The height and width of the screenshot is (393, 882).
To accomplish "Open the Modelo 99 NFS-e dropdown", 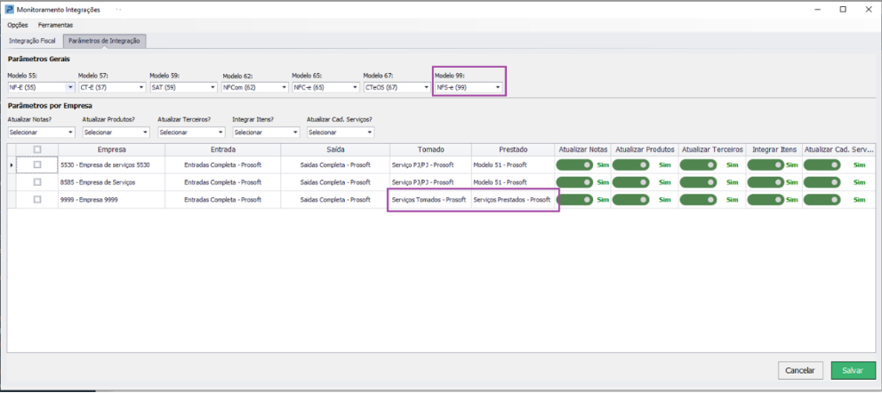I will point(469,87).
